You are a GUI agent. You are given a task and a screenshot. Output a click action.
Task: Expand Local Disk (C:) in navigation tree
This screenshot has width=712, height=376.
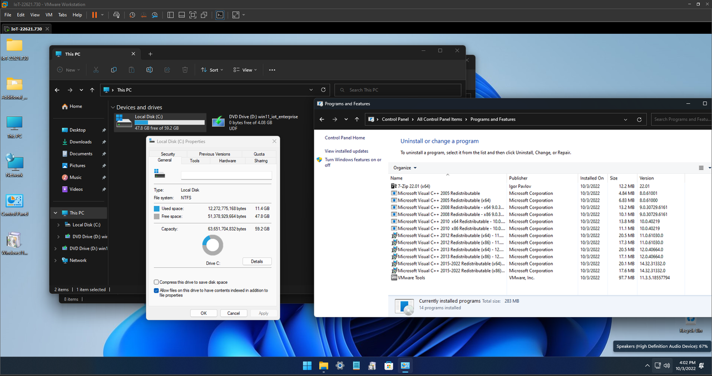(59, 225)
